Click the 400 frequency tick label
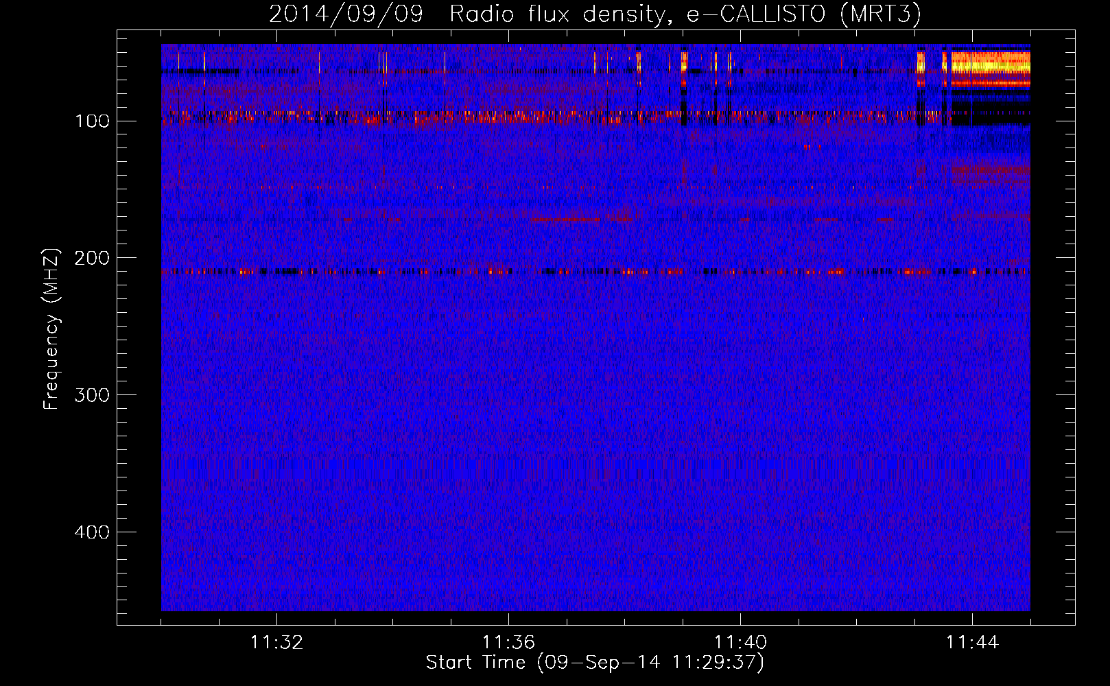 tap(92, 532)
